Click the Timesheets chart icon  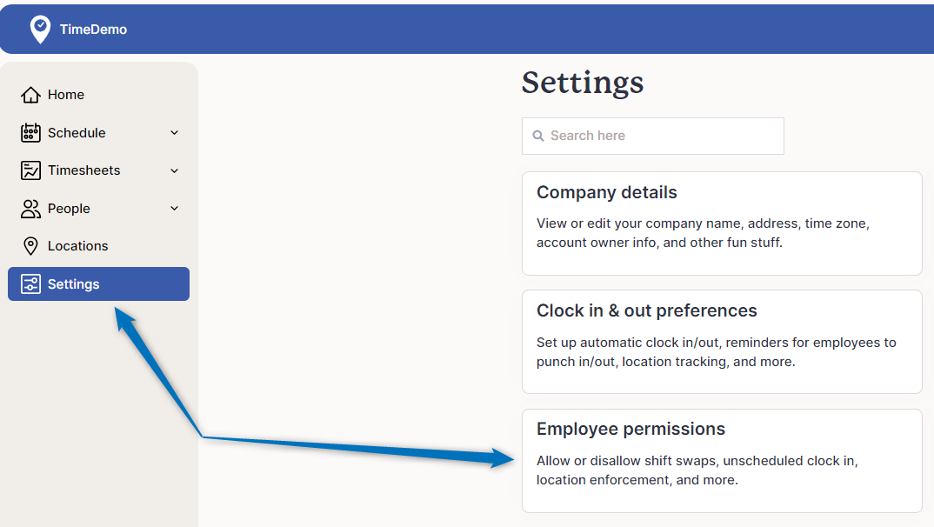pyautogui.click(x=30, y=170)
